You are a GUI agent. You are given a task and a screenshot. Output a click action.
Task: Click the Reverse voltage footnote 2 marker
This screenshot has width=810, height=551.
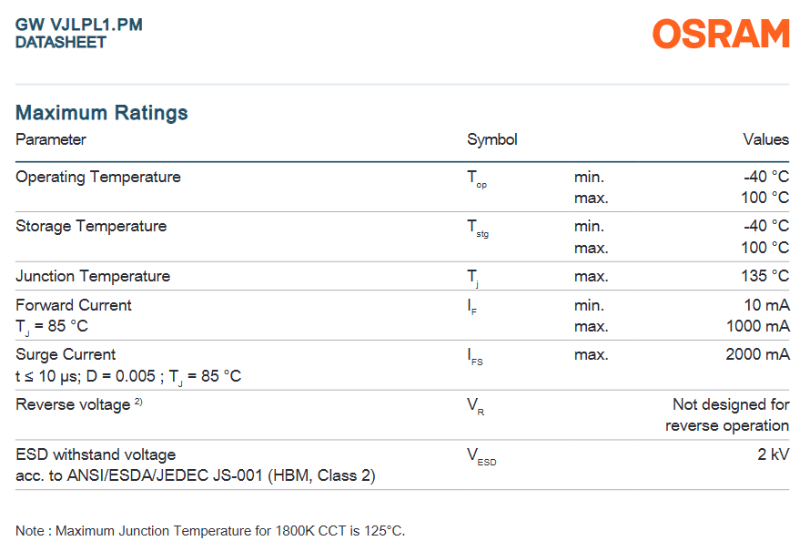(138, 401)
